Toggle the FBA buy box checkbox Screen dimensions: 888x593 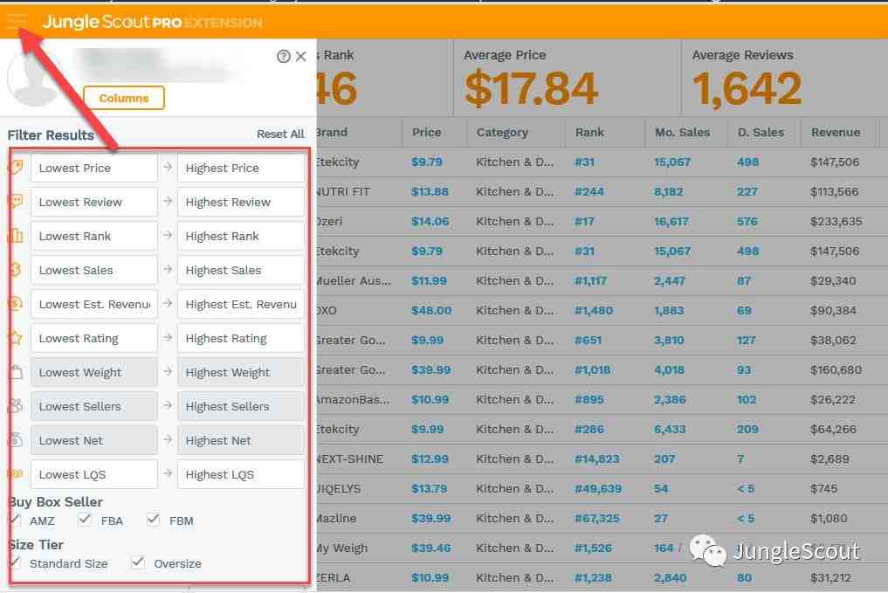[85, 520]
